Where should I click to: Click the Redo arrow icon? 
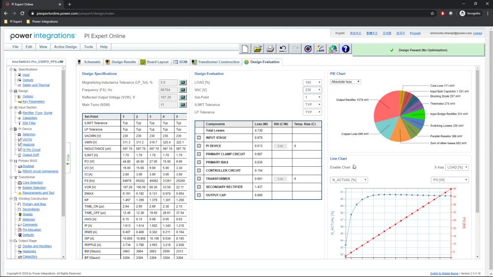[295, 49]
